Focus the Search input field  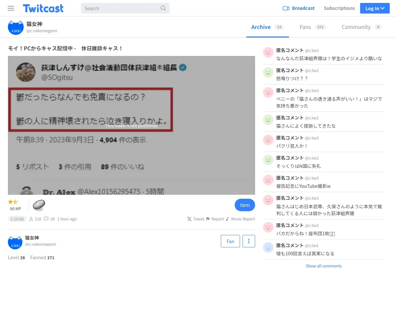[125, 8]
